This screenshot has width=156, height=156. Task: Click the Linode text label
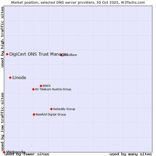pos(19,77)
